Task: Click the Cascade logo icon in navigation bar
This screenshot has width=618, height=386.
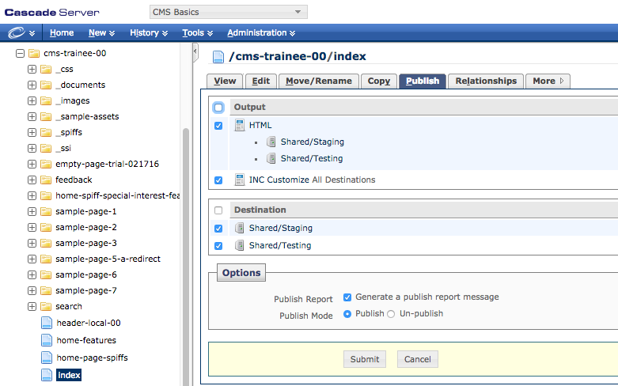Action: pos(17,32)
